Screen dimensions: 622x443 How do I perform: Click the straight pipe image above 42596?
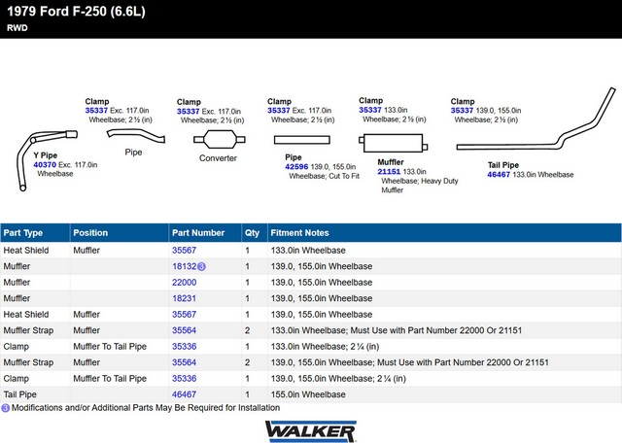[306, 140]
